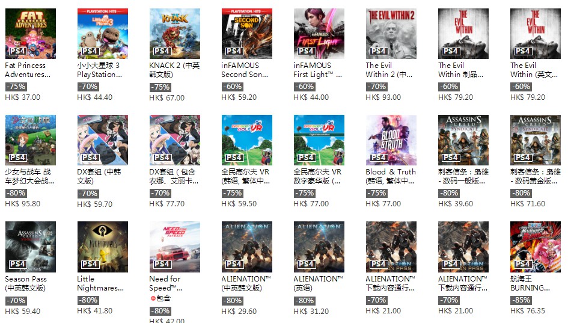Image resolution: width=568 pixels, height=323 pixels.
Task: Open the Season Pass title link
Action: 26,283
